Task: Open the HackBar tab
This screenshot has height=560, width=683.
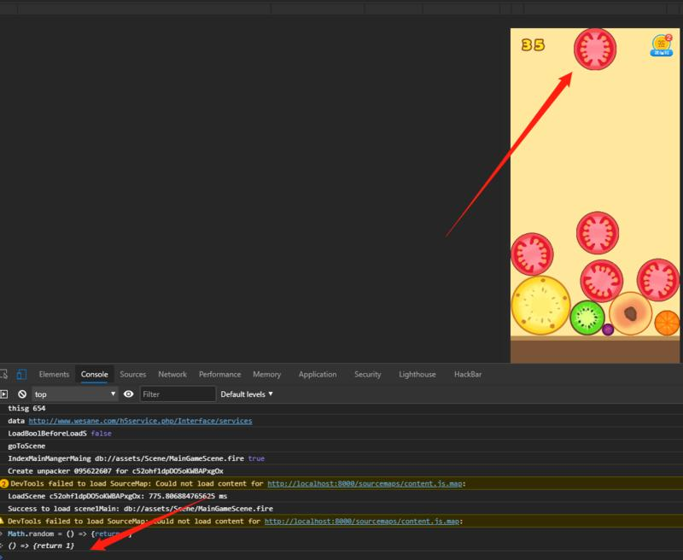Action: click(468, 374)
